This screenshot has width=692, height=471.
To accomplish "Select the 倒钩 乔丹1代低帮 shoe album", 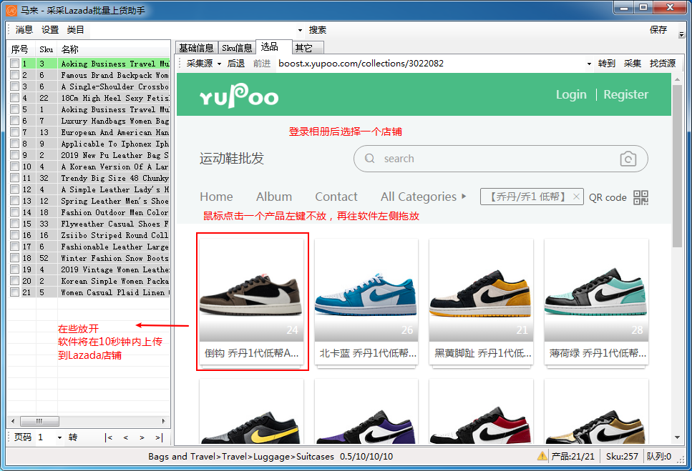I will click(252, 302).
